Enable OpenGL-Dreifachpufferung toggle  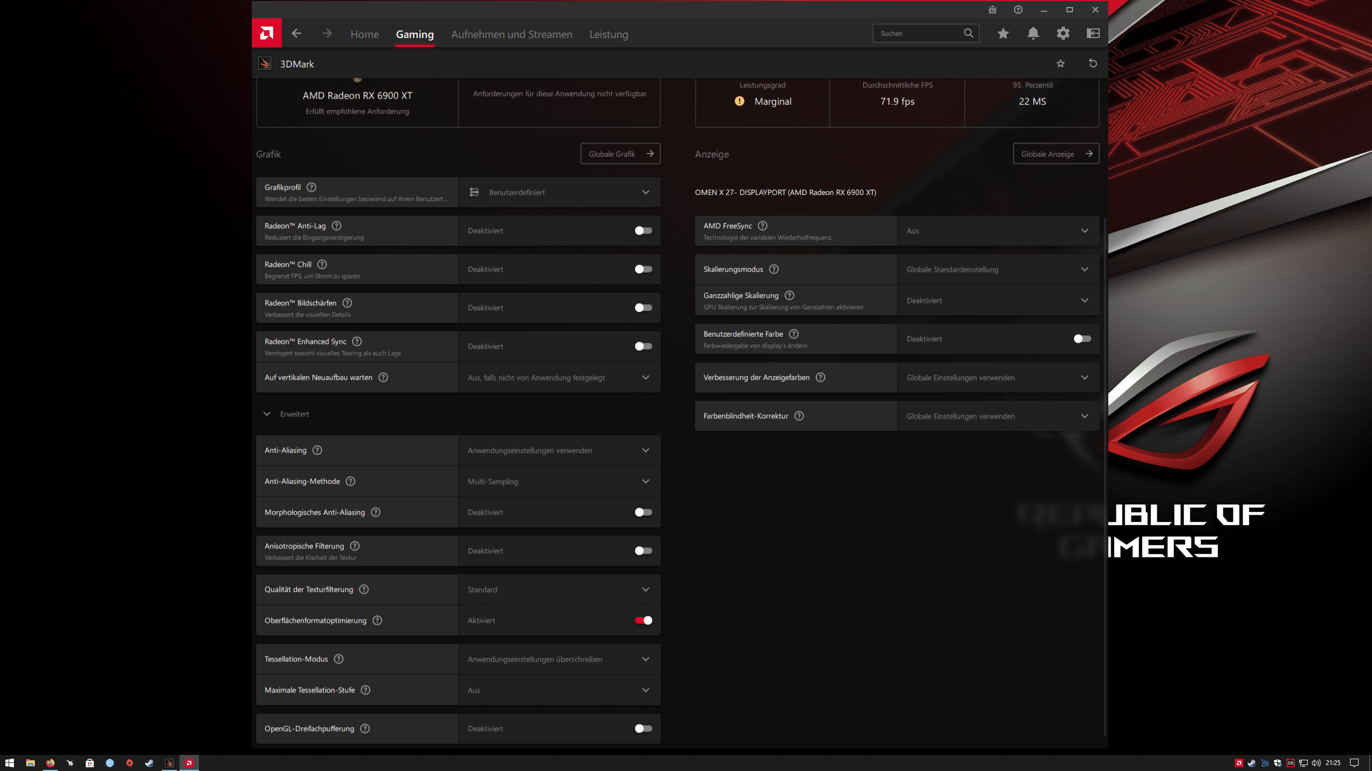[643, 729]
